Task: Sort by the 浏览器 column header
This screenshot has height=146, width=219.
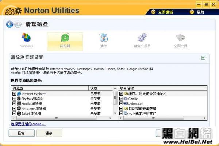Action: [x=50, y=88]
